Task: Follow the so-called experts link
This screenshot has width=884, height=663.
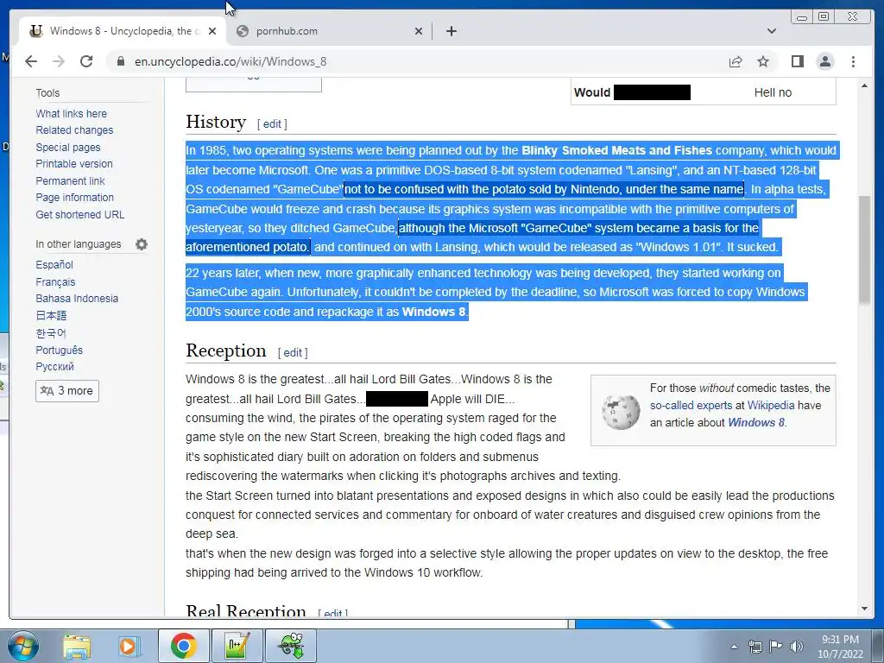Action: point(691,406)
